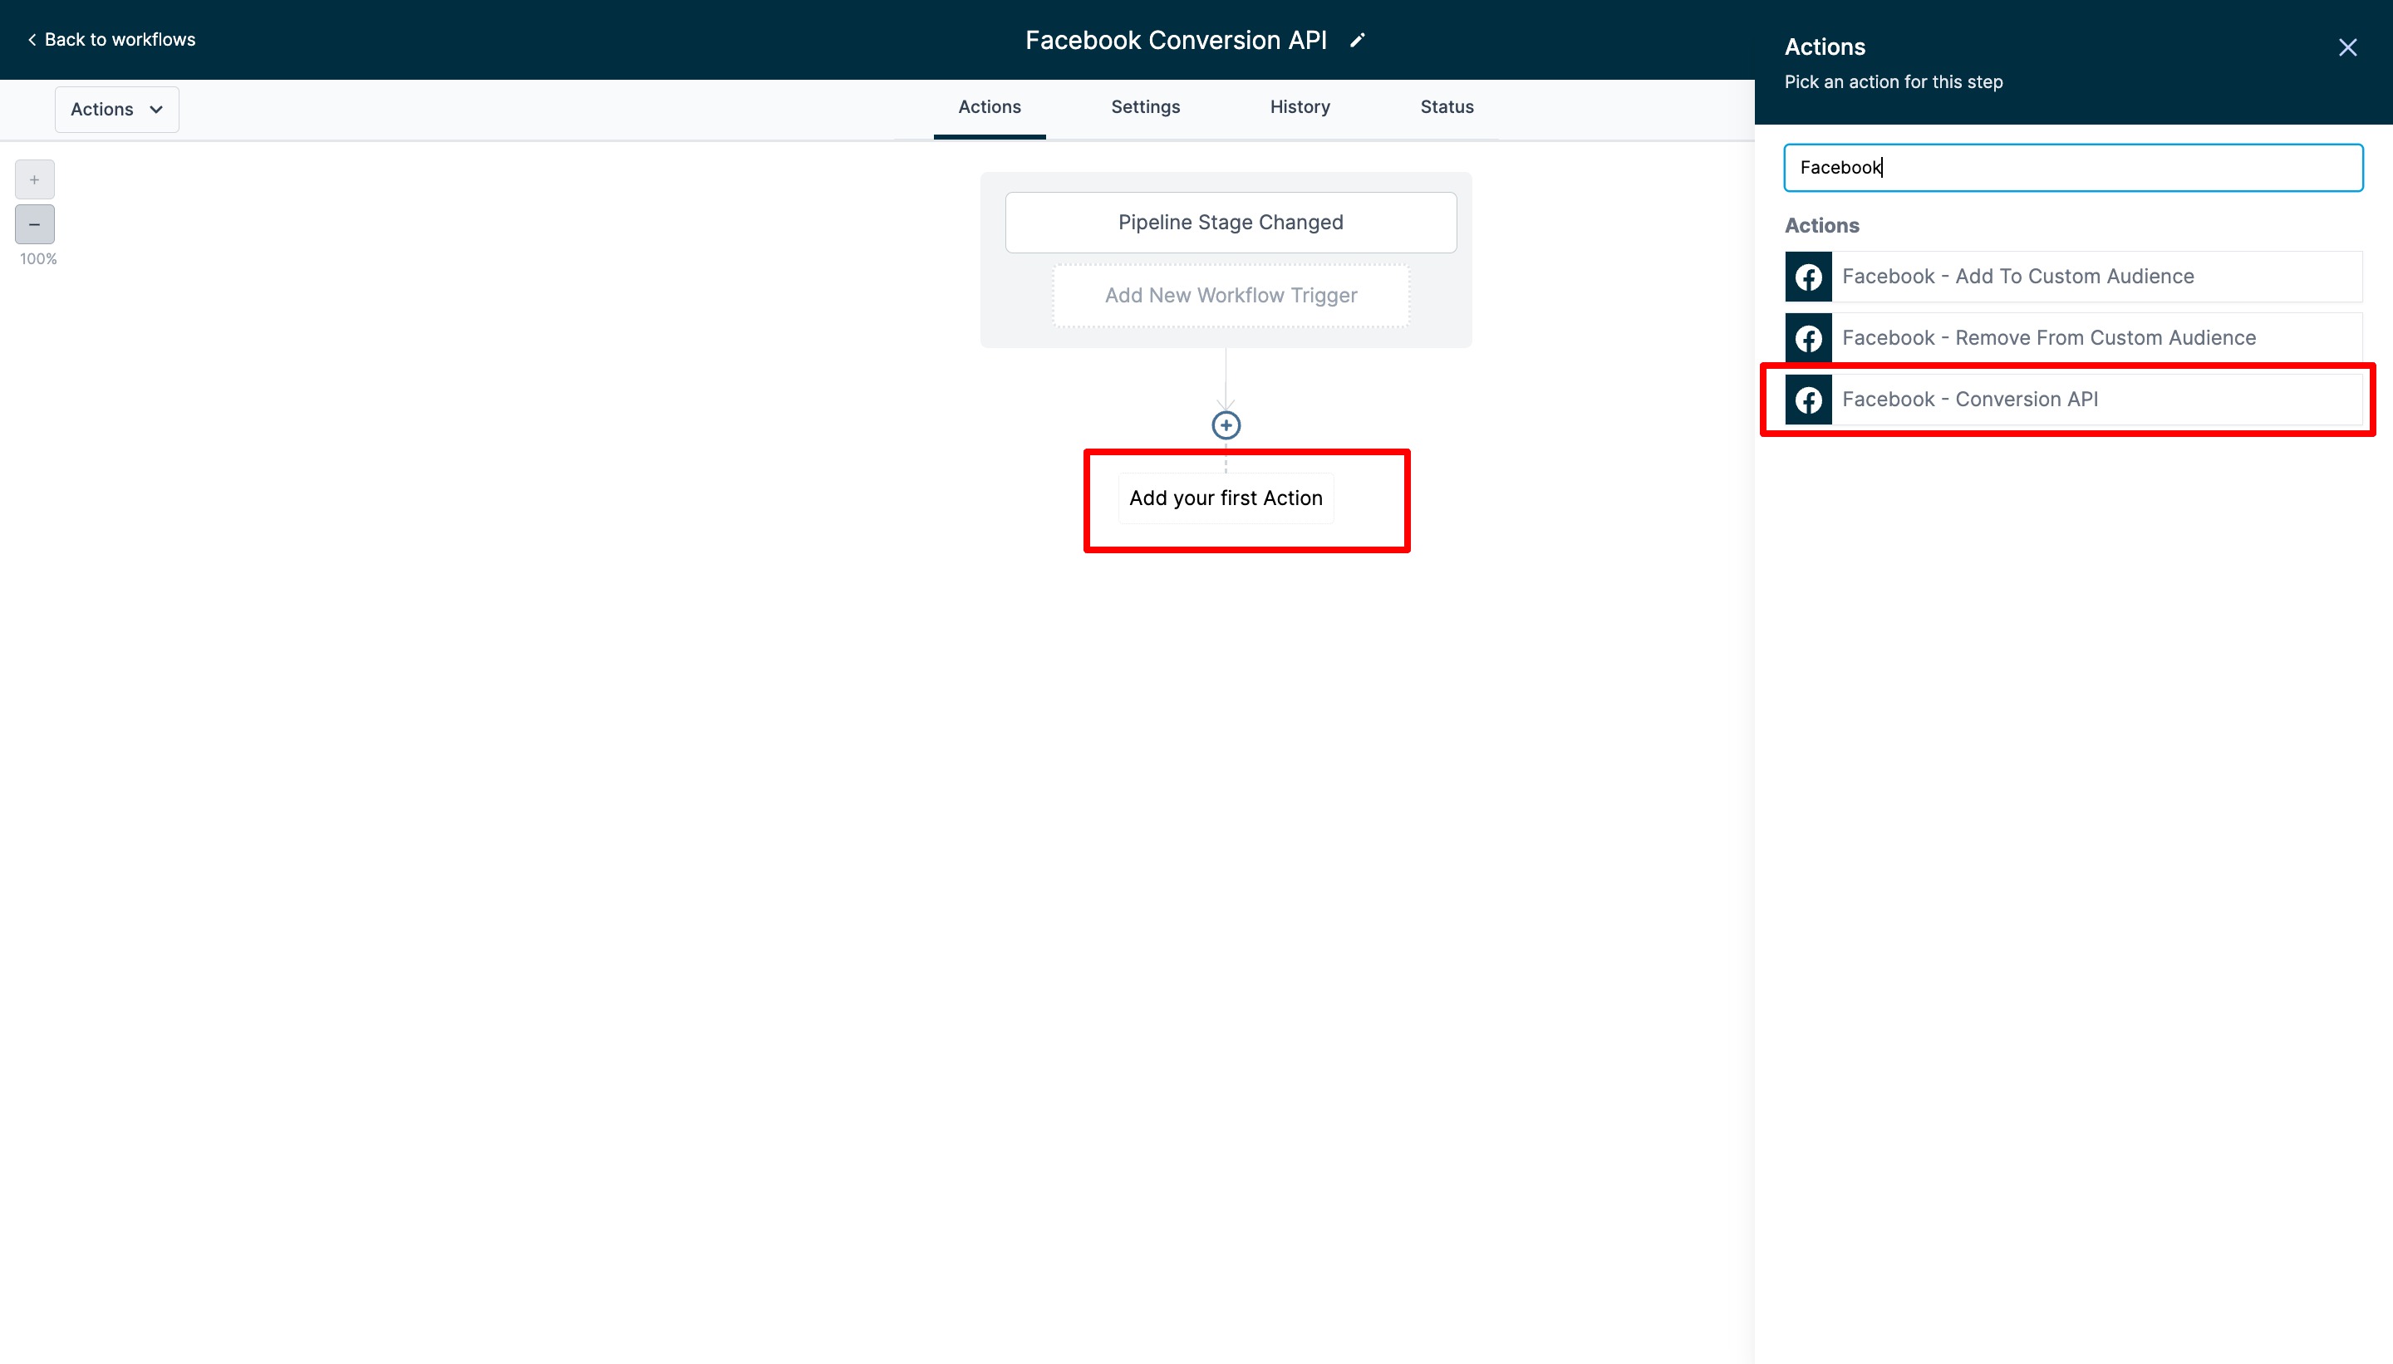Select the Actions tab
Image resolution: width=2393 pixels, height=1364 pixels.
990,107
